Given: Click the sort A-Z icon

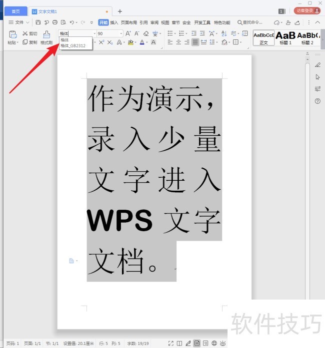Looking at the screenshot, I should click(224, 33).
